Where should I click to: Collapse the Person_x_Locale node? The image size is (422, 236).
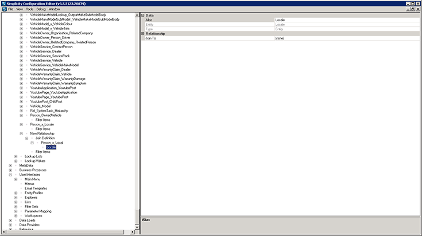[21, 124]
